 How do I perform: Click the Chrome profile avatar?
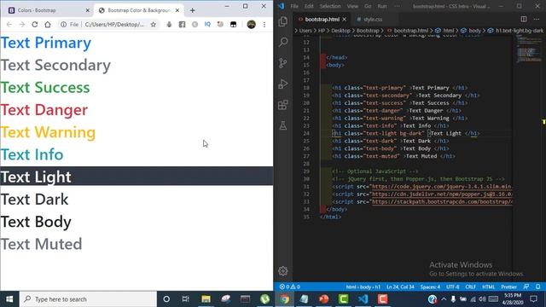(251, 25)
